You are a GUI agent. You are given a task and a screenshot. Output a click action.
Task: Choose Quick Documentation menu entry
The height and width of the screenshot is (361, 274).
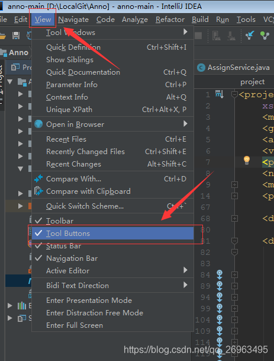pos(112,72)
